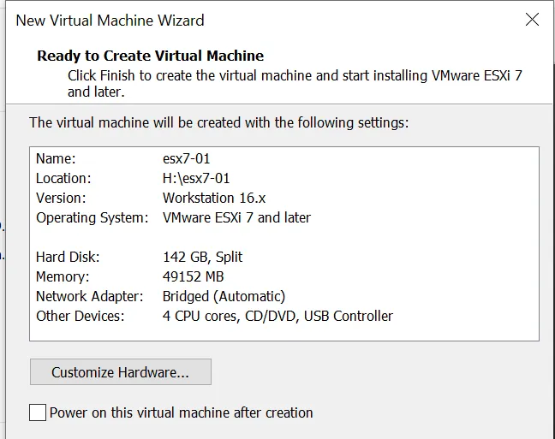Click the 49152 MB memory value
This screenshot has height=439, width=555.
point(194,276)
